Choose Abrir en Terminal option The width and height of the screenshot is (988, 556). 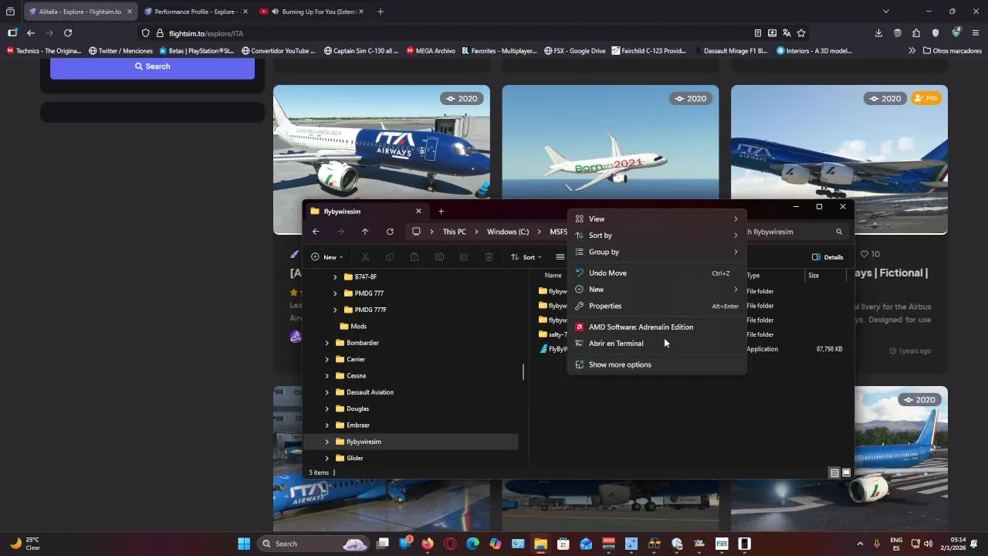(x=657, y=344)
